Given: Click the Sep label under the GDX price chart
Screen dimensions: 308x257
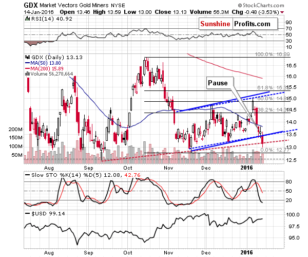Looking at the screenshot, I should tap(88, 168).
